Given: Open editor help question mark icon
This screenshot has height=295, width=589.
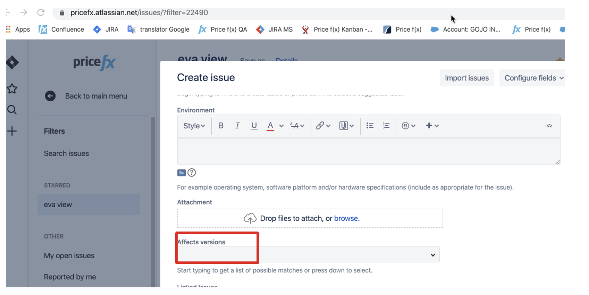Looking at the screenshot, I should [192, 173].
